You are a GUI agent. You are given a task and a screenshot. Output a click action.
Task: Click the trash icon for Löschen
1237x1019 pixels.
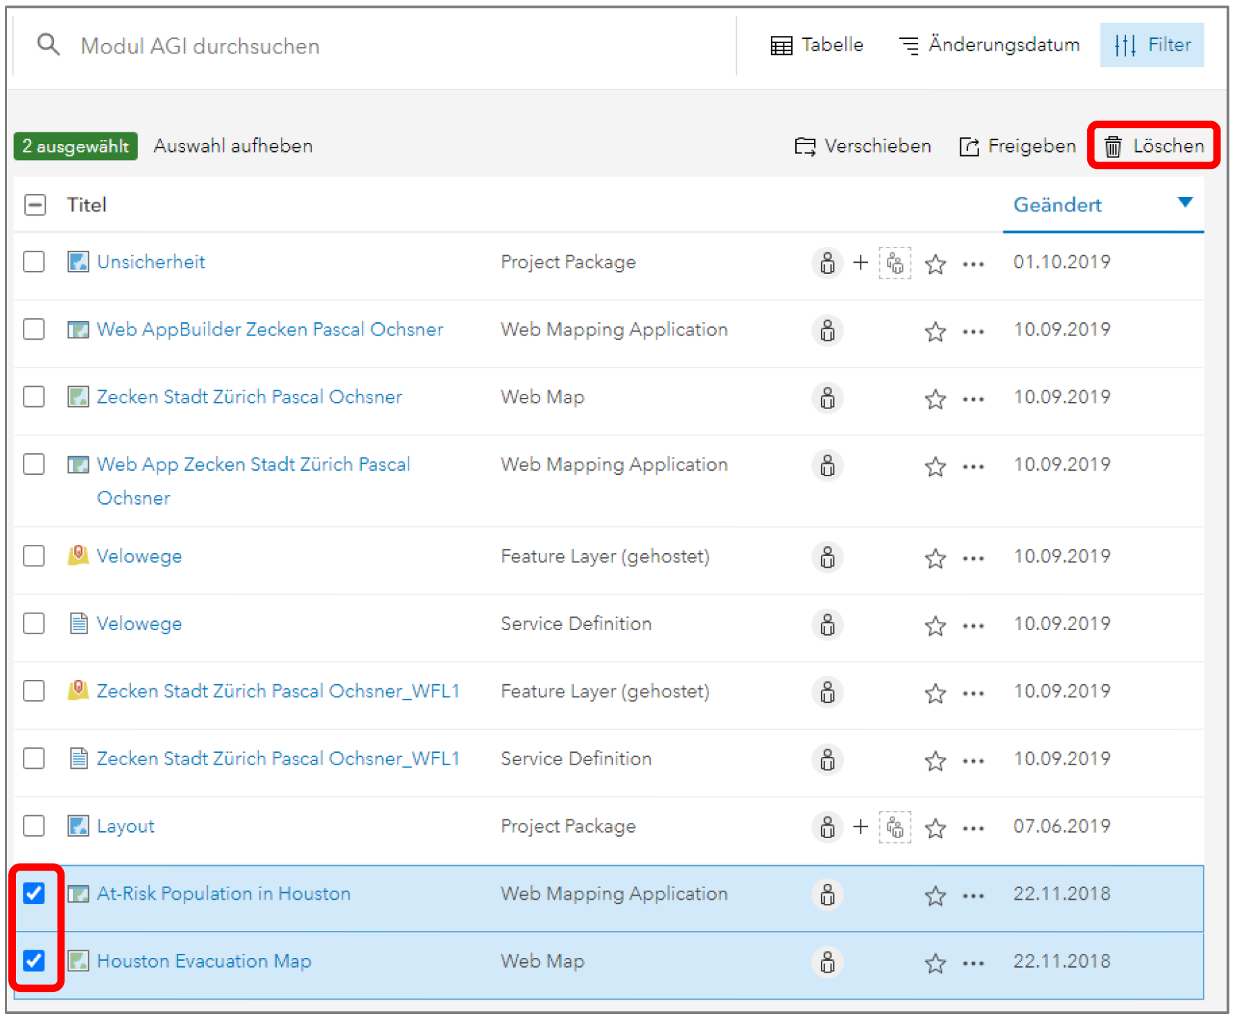tap(1113, 146)
